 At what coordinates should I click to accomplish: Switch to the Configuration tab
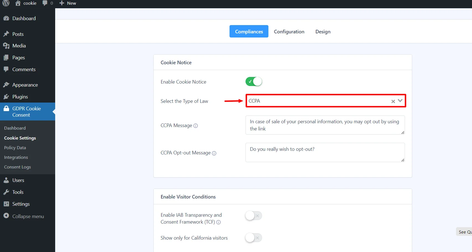(x=289, y=32)
